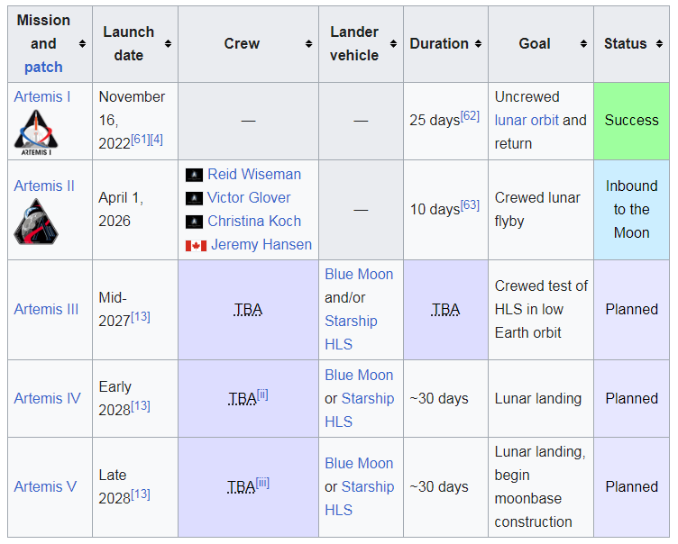Sort the table by Launch date
The image size is (678, 544).
click(168, 43)
